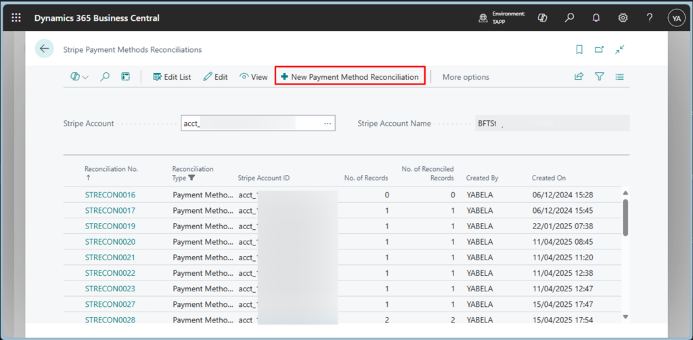Click Dynamics 365 Business Central title
693x340 pixels.
97,18
